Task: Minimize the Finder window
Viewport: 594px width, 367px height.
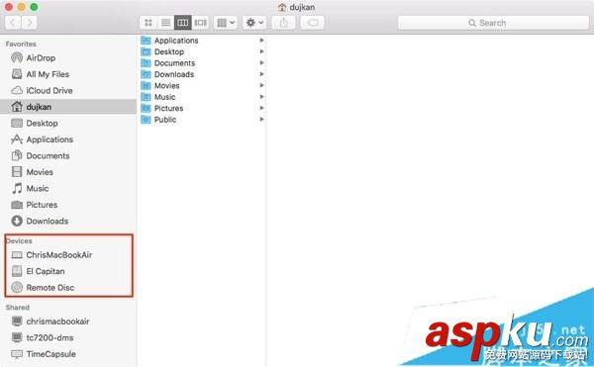Action: click(21, 7)
